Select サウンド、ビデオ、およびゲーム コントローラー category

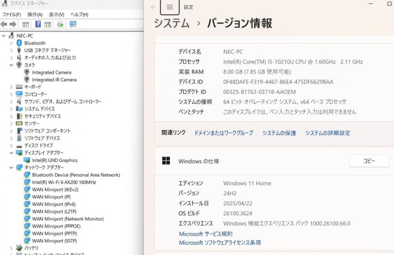[x=63, y=102]
